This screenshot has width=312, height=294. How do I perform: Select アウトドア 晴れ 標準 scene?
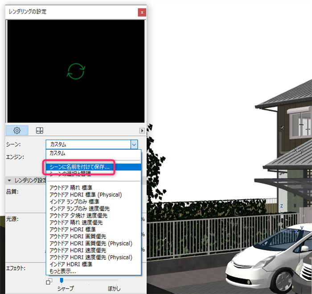point(94,188)
